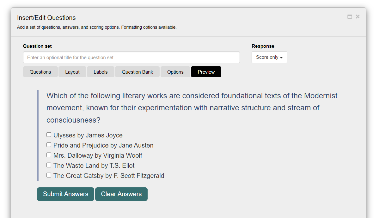Viewport: 379px width, 218px height.
Task: Open the Options tab
Action: point(175,72)
